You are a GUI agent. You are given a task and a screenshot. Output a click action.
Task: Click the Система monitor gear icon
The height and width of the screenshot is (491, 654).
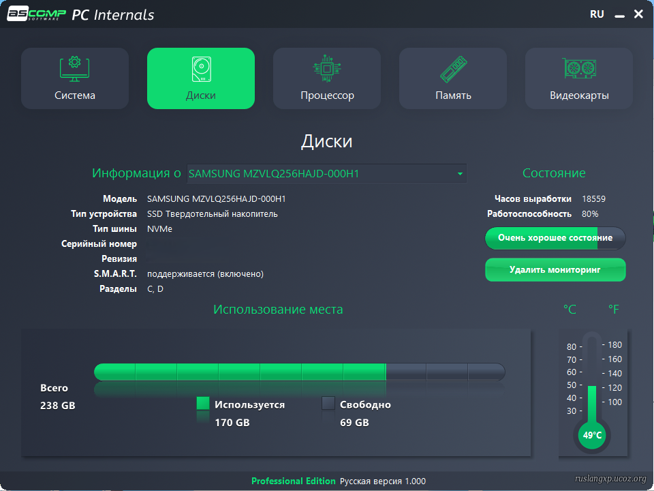(75, 68)
